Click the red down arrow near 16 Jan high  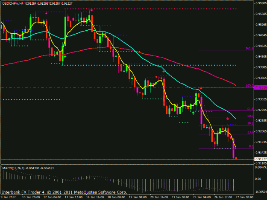coord(91,10)
